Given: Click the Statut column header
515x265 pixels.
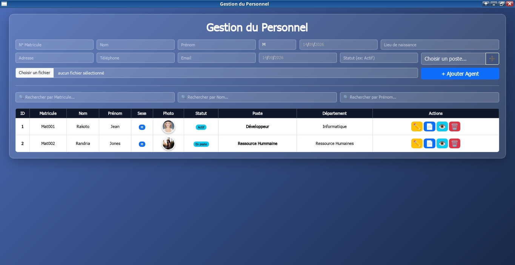Looking at the screenshot, I should 201,113.
